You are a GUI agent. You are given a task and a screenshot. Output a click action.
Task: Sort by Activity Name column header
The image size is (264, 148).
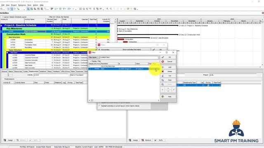coord(35,21)
